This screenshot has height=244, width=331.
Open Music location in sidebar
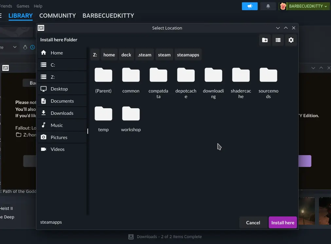tap(62, 125)
